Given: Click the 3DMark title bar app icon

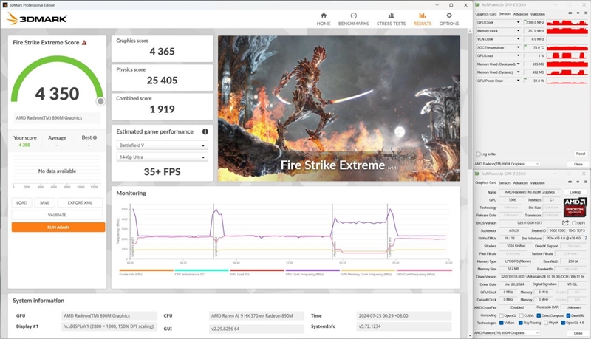Looking at the screenshot, I should [x=5, y=5].
